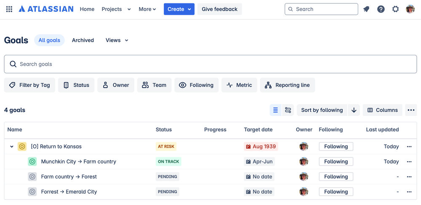Open the Projects dropdown
This screenshot has width=421, height=205.
click(116, 9)
